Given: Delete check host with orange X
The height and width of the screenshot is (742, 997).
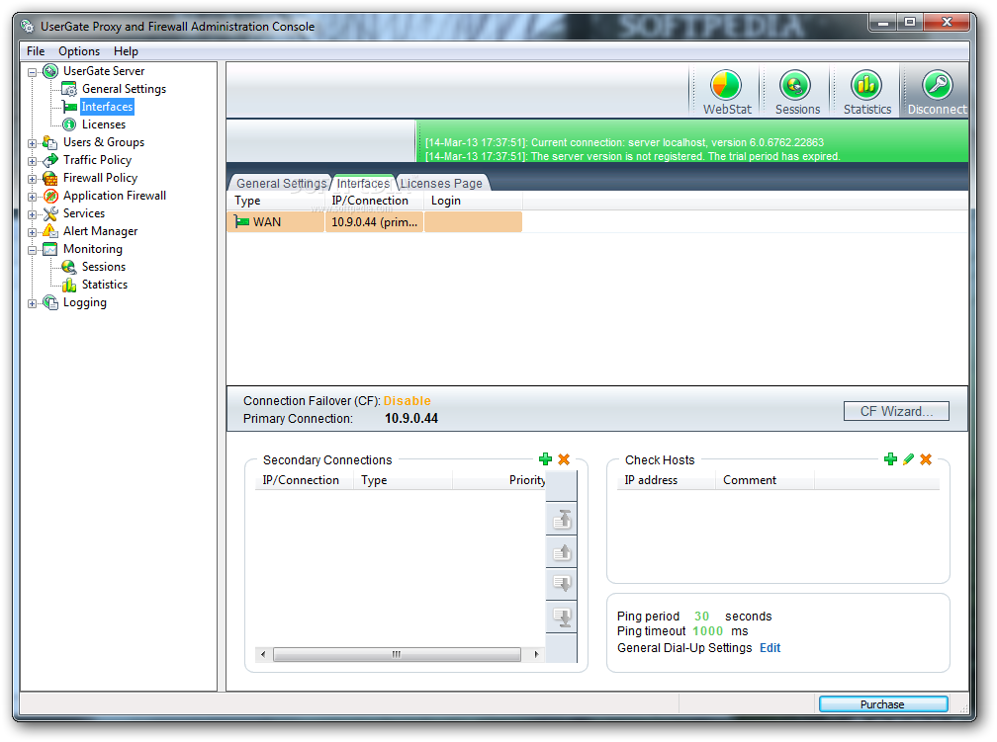Looking at the screenshot, I should click(x=926, y=458).
